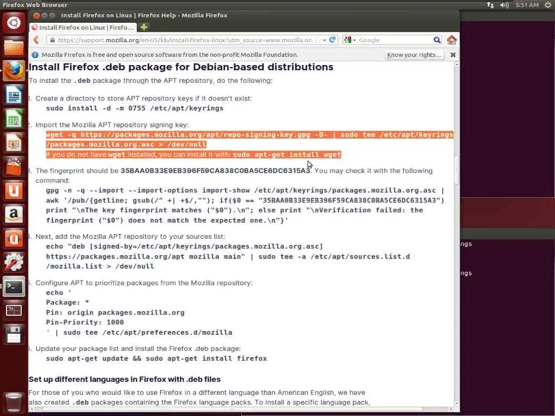Launch LibreOffice Calc from the dock
This screenshot has width=555, height=416.
[14, 119]
